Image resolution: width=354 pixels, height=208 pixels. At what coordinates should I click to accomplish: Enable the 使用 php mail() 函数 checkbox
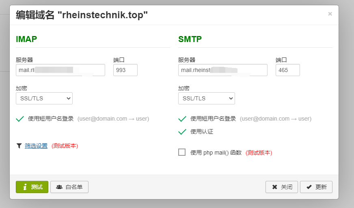182,153
